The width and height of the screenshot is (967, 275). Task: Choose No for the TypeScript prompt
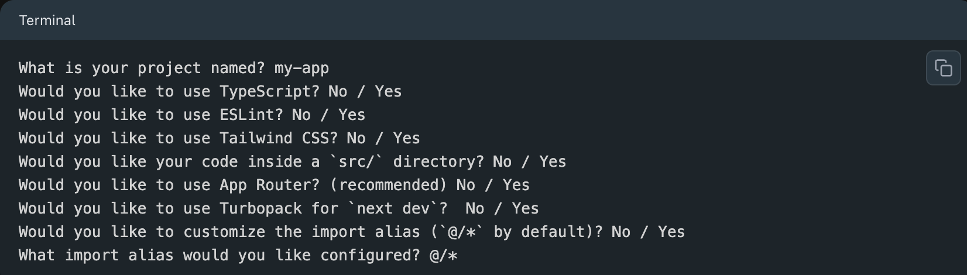click(x=338, y=91)
